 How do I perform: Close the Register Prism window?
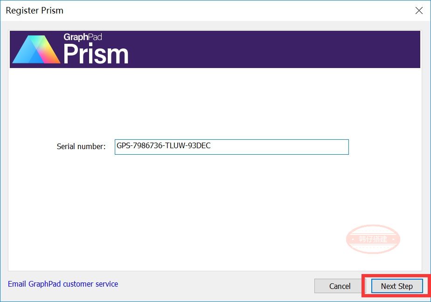coord(419,10)
